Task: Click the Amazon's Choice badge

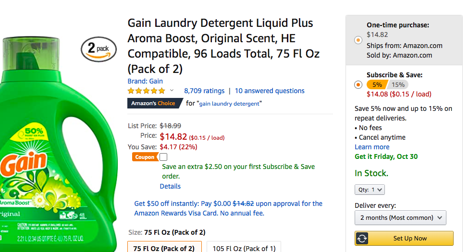Action: [155, 103]
